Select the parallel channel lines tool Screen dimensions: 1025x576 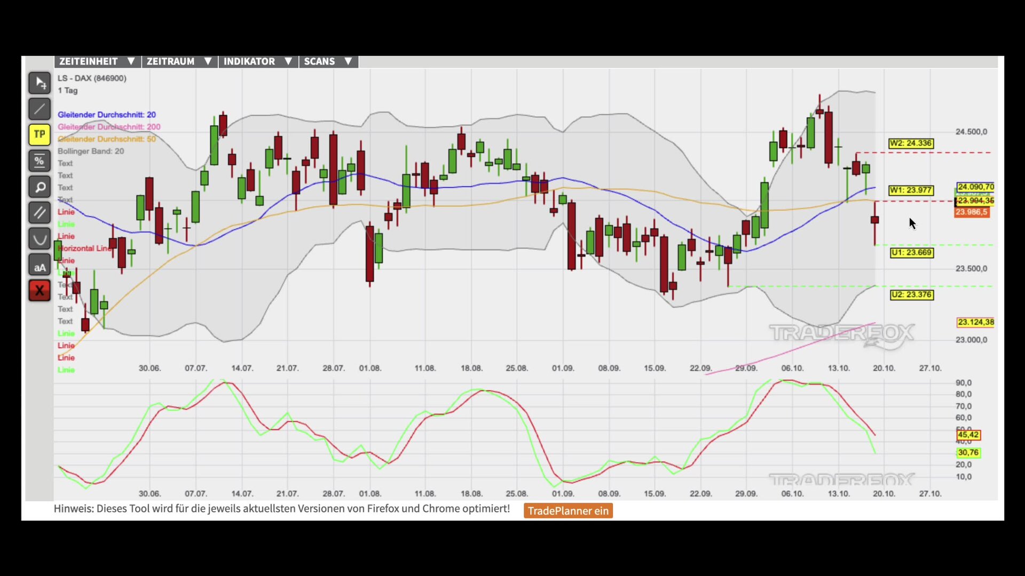(x=40, y=213)
